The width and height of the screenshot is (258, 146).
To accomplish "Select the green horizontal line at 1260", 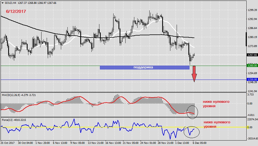I will 55,66.
